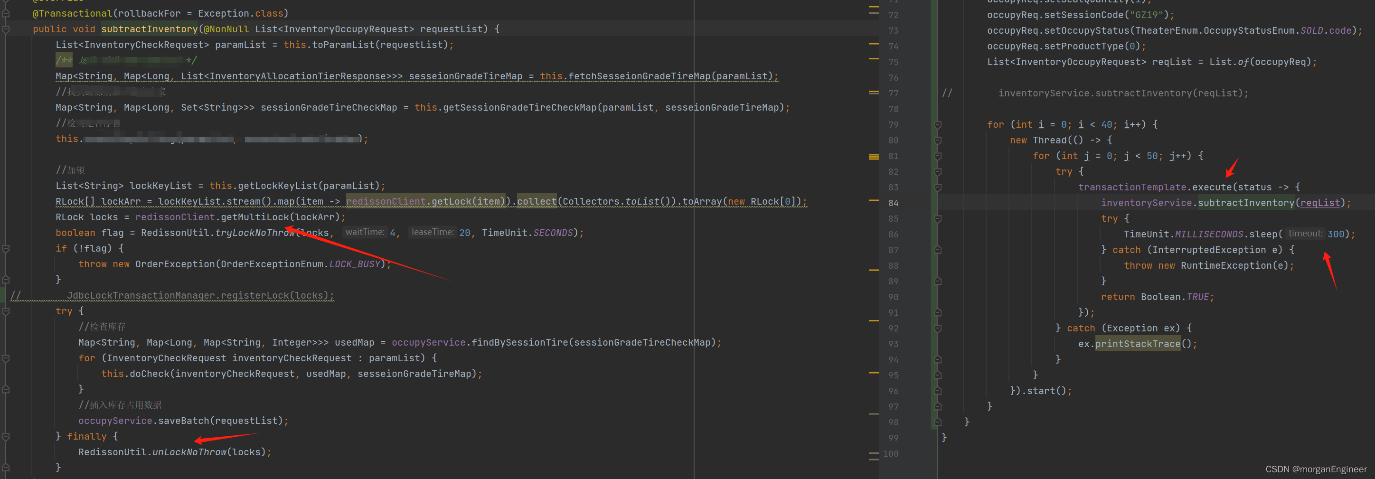
Task: Click the 'subtractInventory' method name in declaration
Action: (x=150, y=29)
